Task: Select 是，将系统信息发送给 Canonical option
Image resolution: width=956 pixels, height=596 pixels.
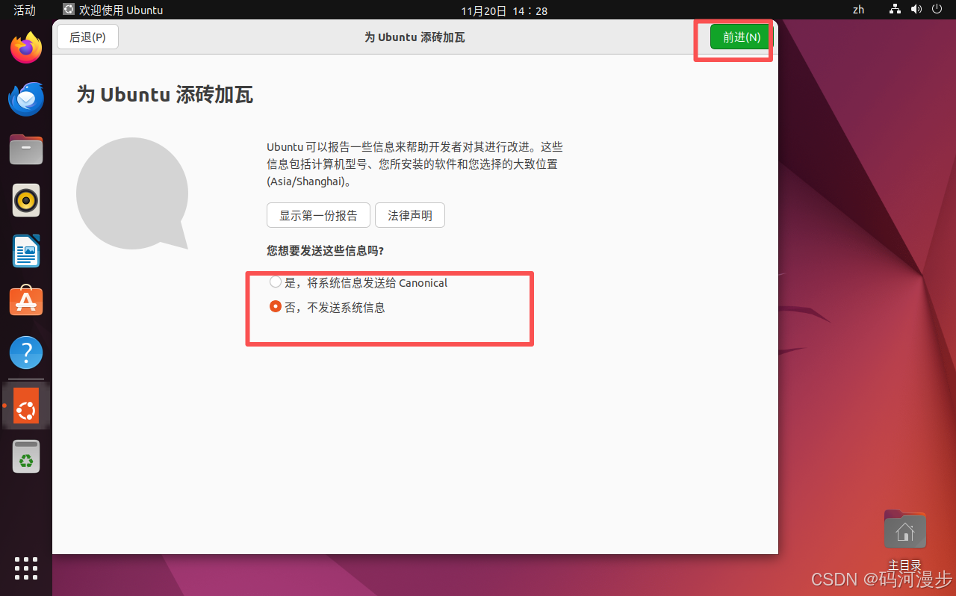Action: pyautogui.click(x=358, y=282)
